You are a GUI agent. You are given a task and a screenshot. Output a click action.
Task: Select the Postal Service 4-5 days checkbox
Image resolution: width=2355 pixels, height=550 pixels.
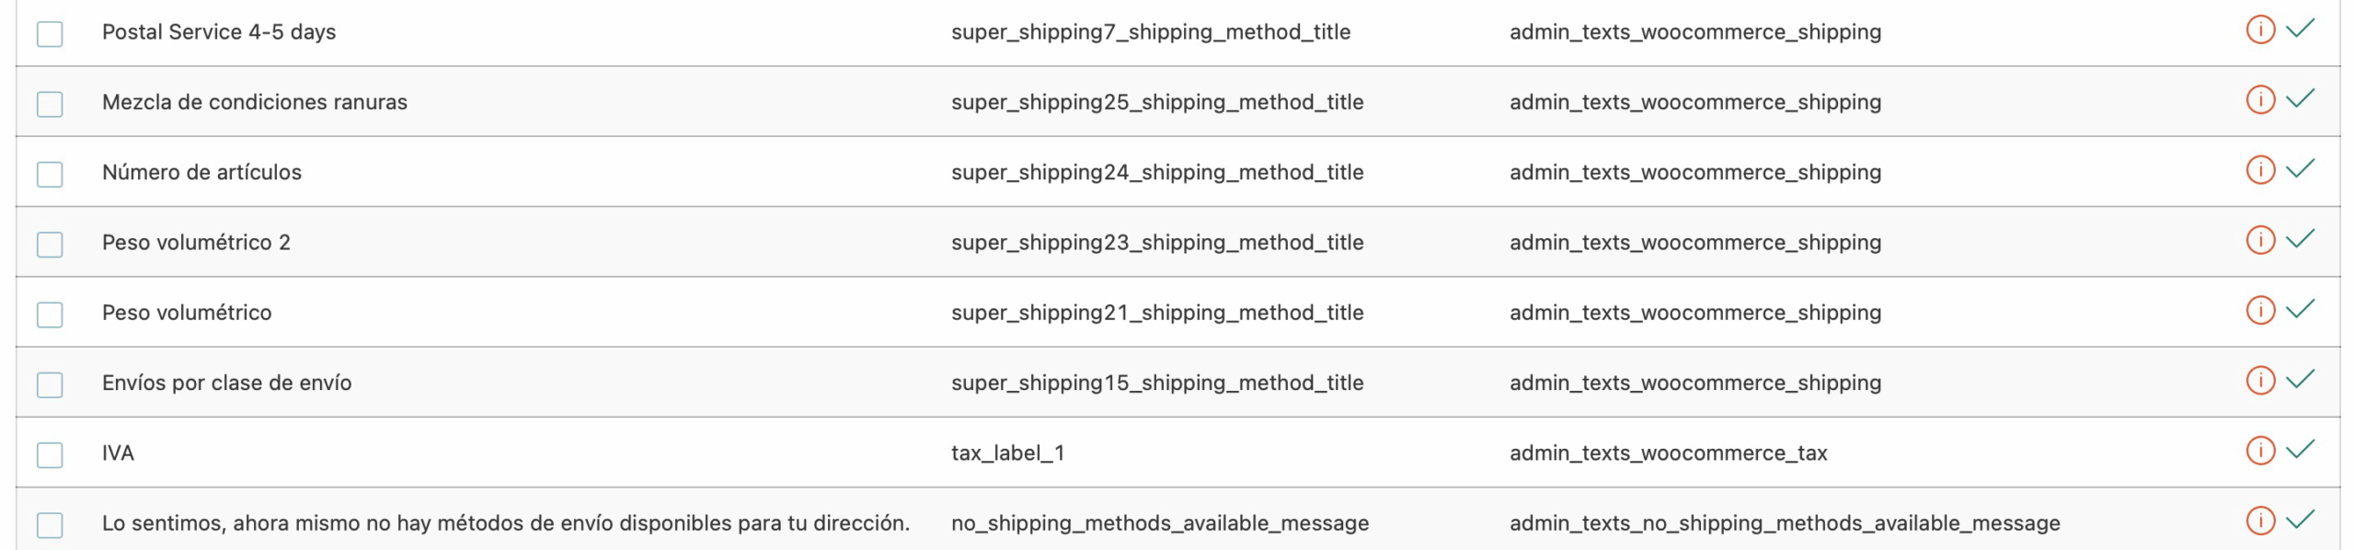50,34
